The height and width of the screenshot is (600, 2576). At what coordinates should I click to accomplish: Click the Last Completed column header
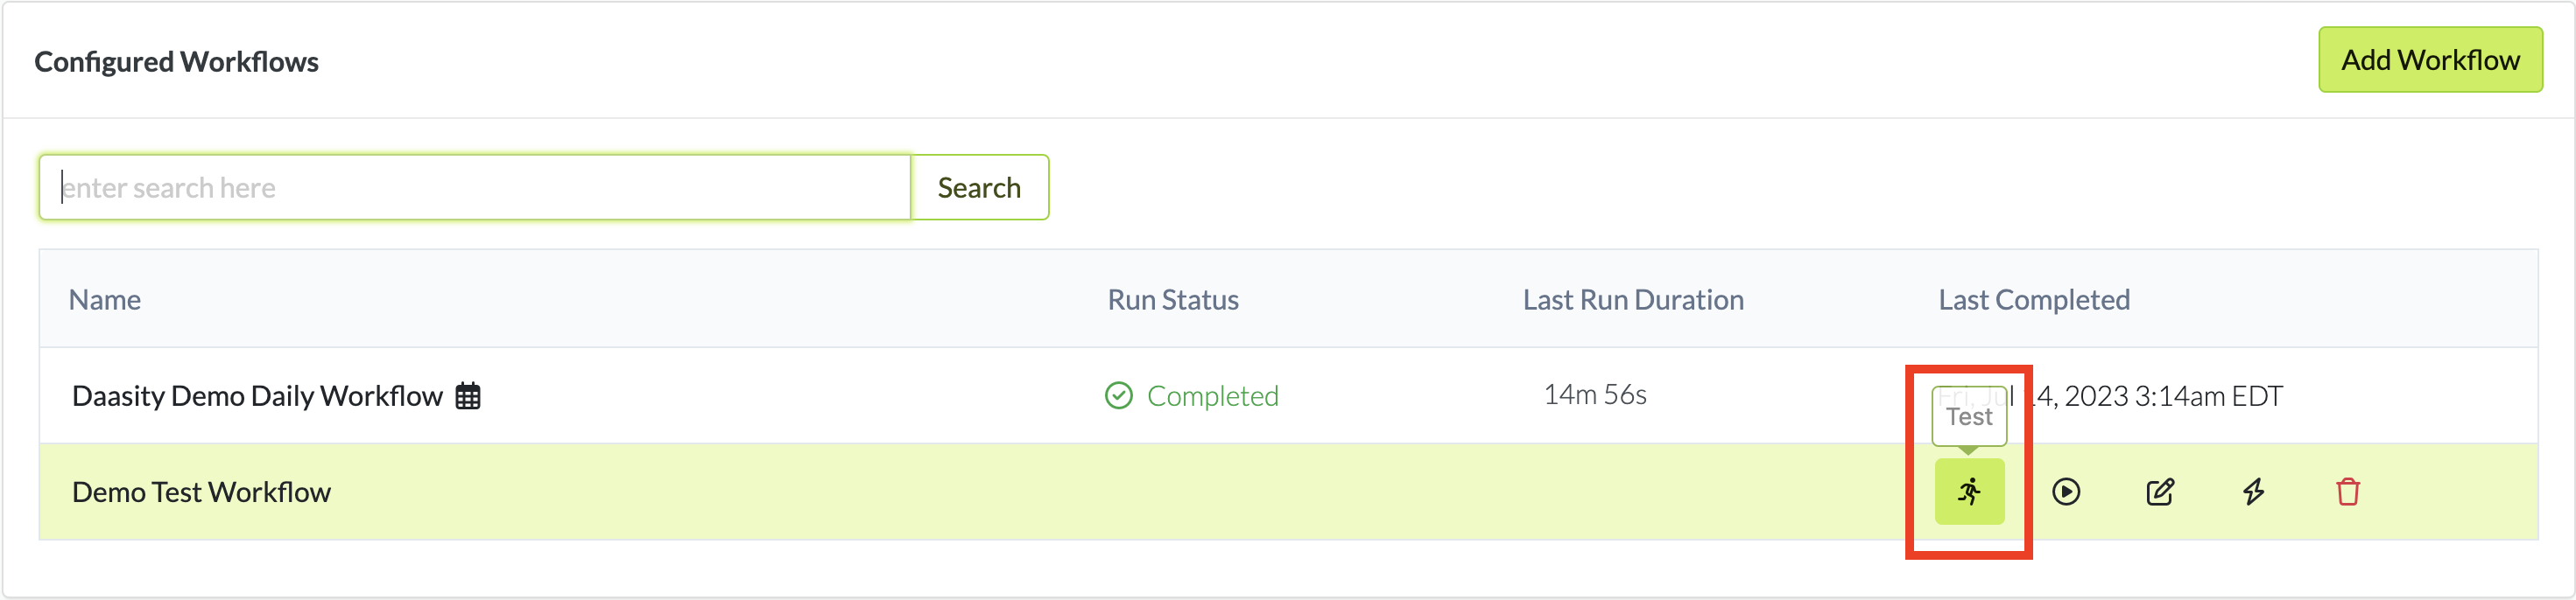2033,299
